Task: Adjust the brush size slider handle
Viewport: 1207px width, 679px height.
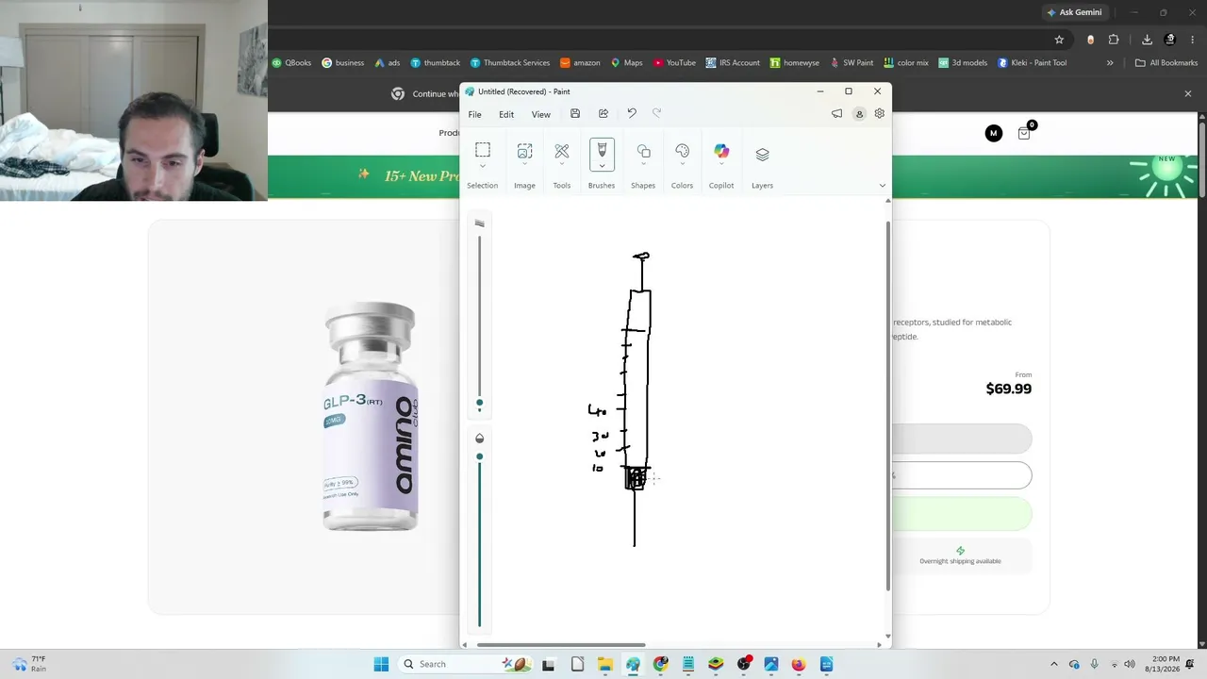Action: [479, 404]
